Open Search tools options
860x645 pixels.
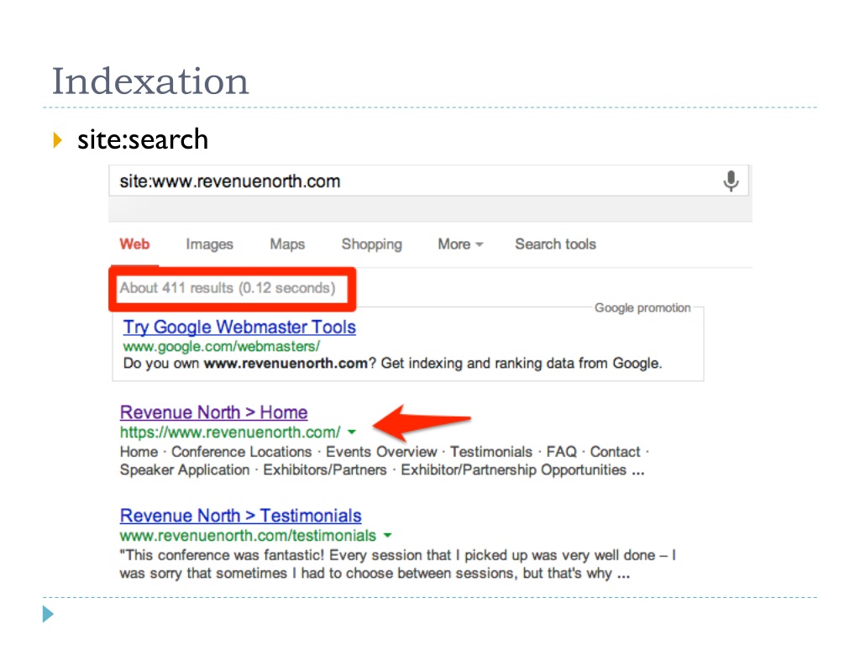556,244
